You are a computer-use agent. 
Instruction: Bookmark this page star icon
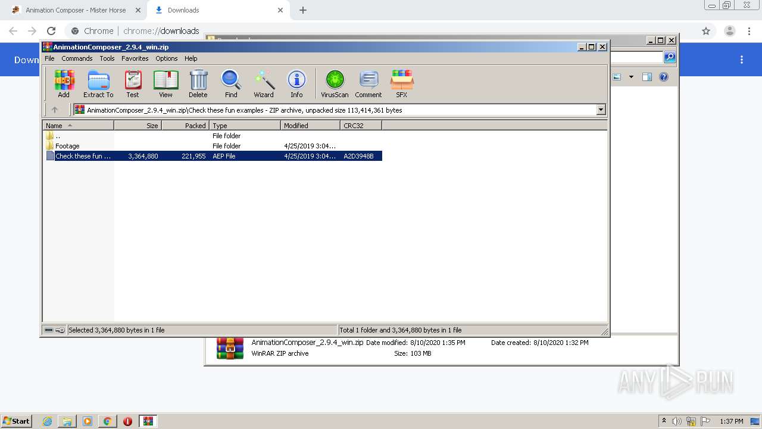(706, 31)
